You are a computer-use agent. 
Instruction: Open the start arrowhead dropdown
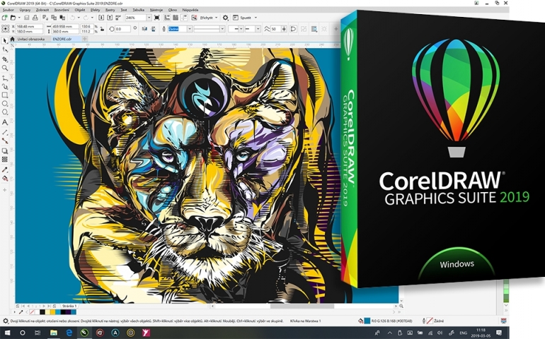coord(241,29)
